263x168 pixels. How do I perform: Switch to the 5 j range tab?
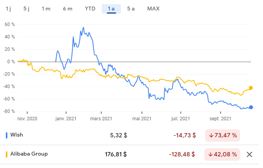[26, 9]
